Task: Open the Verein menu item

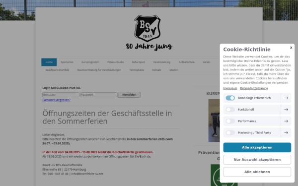Action: [206, 62]
